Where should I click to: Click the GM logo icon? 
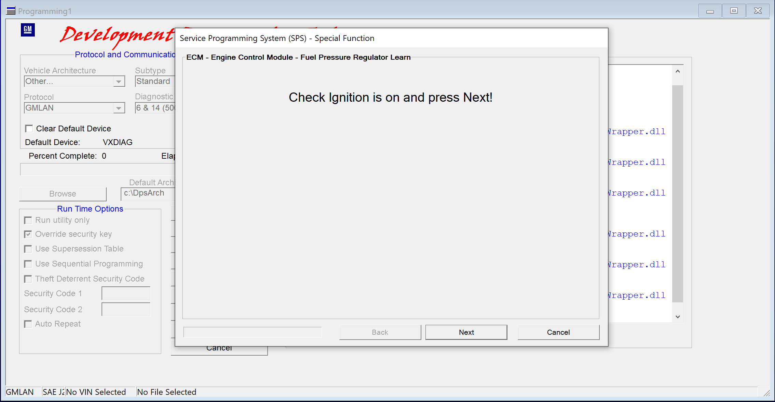[x=28, y=30]
